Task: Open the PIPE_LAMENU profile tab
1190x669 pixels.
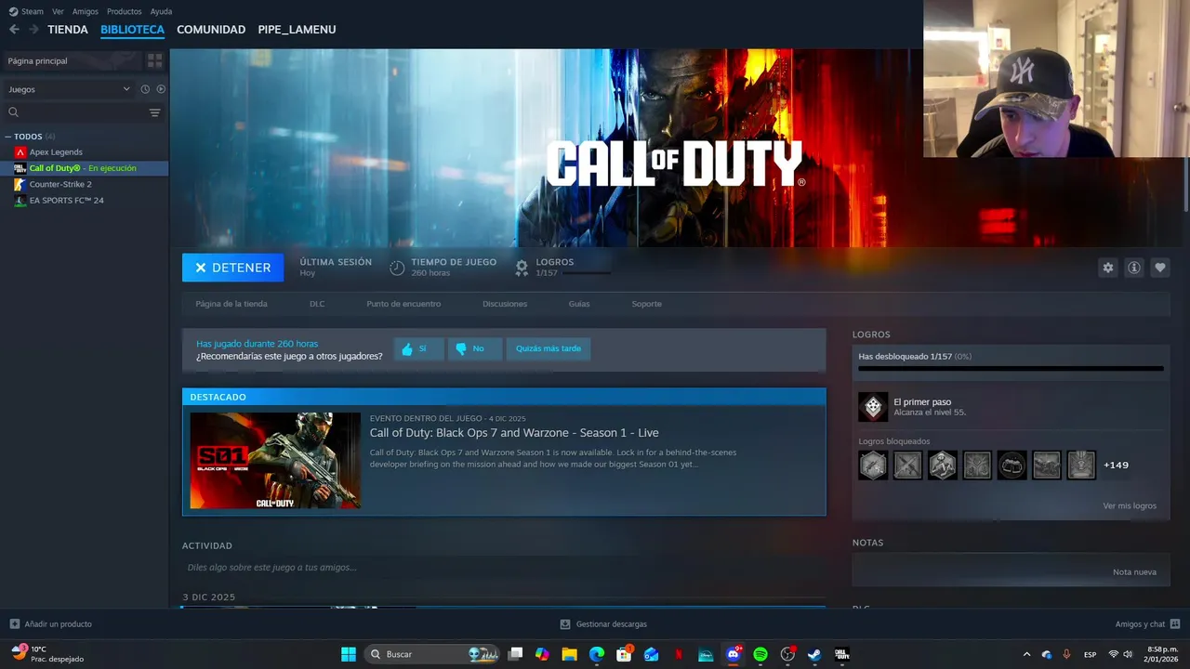Action: 297,30
